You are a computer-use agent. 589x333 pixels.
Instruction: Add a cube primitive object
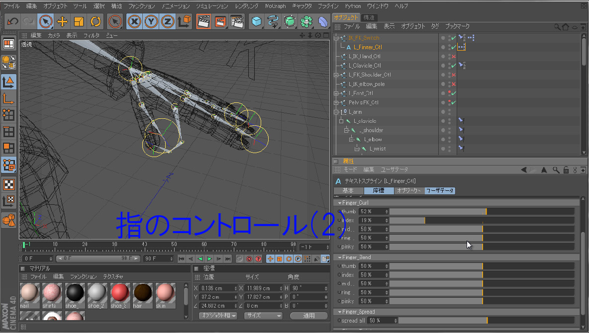click(256, 21)
